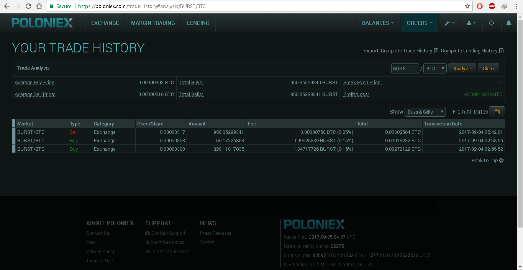Open the Privacy Policy footer link
This screenshot has width=523, height=270.
pyautogui.click(x=100, y=252)
